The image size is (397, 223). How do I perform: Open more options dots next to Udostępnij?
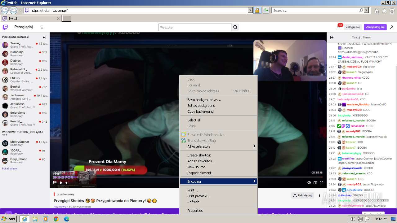(319, 195)
